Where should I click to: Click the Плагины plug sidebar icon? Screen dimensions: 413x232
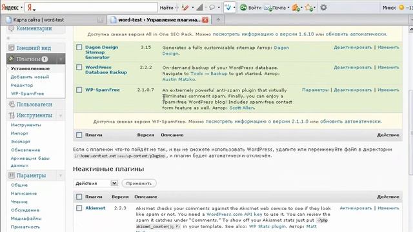11,59
